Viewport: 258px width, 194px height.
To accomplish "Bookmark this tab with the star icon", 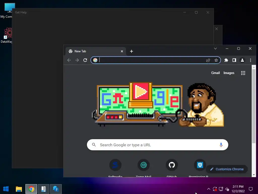I will pyautogui.click(x=216, y=60).
